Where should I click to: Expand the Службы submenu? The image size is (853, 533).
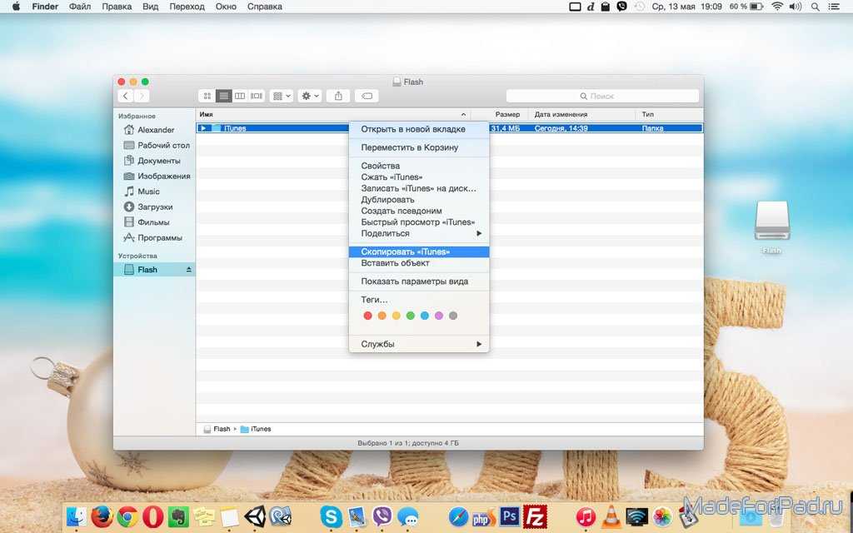(x=419, y=344)
